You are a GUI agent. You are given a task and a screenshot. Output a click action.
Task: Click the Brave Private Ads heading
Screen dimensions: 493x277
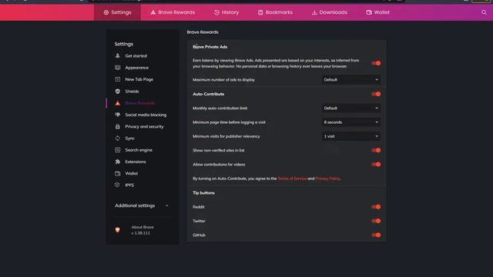(210, 47)
